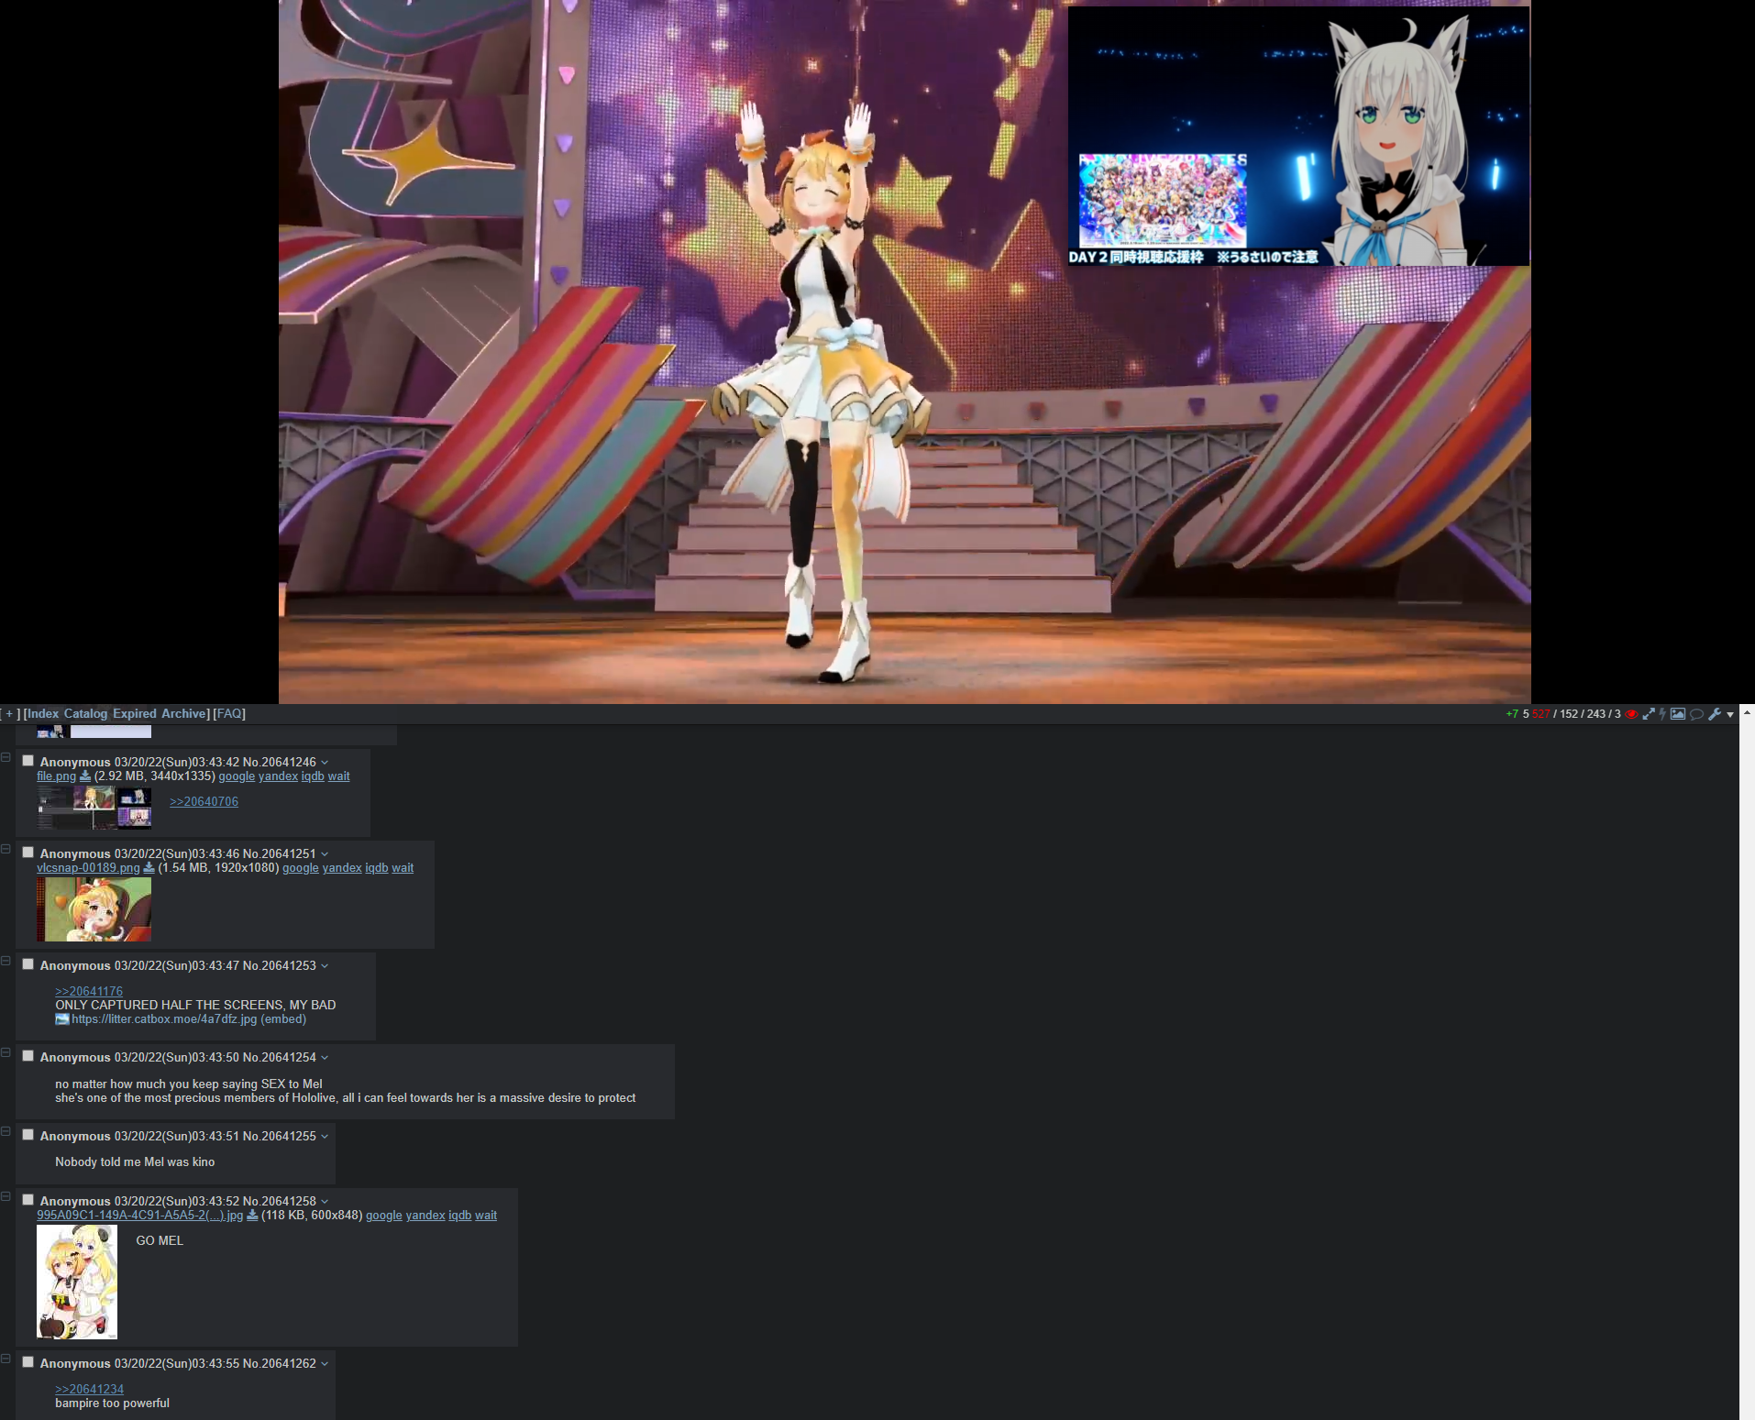Tick the checkbox of post No.20641251
This screenshot has height=1420, width=1755.
[28, 853]
